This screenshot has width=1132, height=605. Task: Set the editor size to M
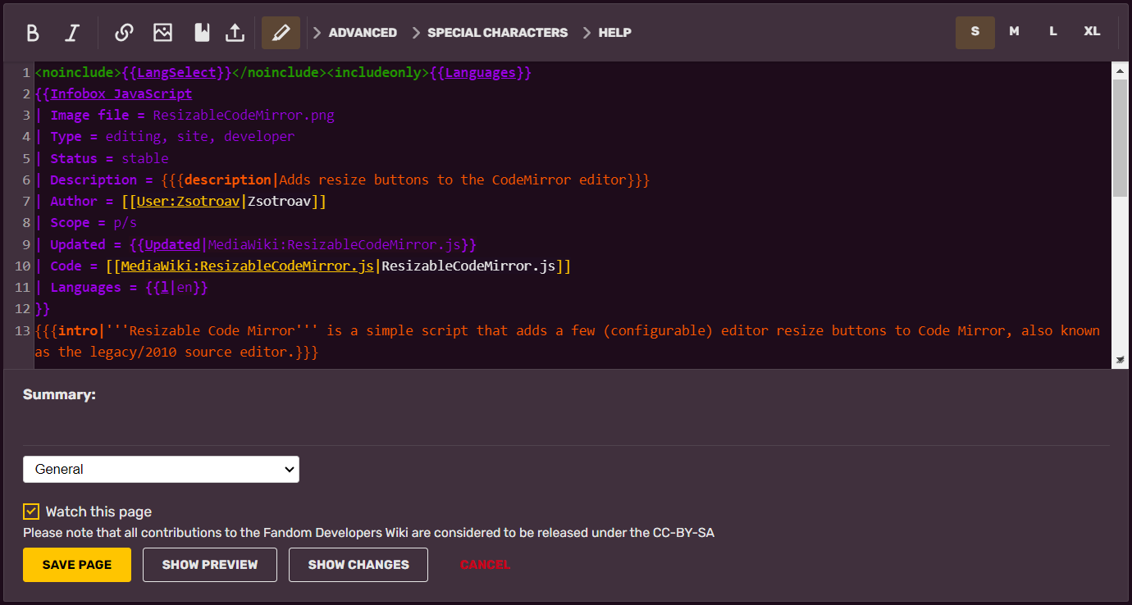point(1015,32)
